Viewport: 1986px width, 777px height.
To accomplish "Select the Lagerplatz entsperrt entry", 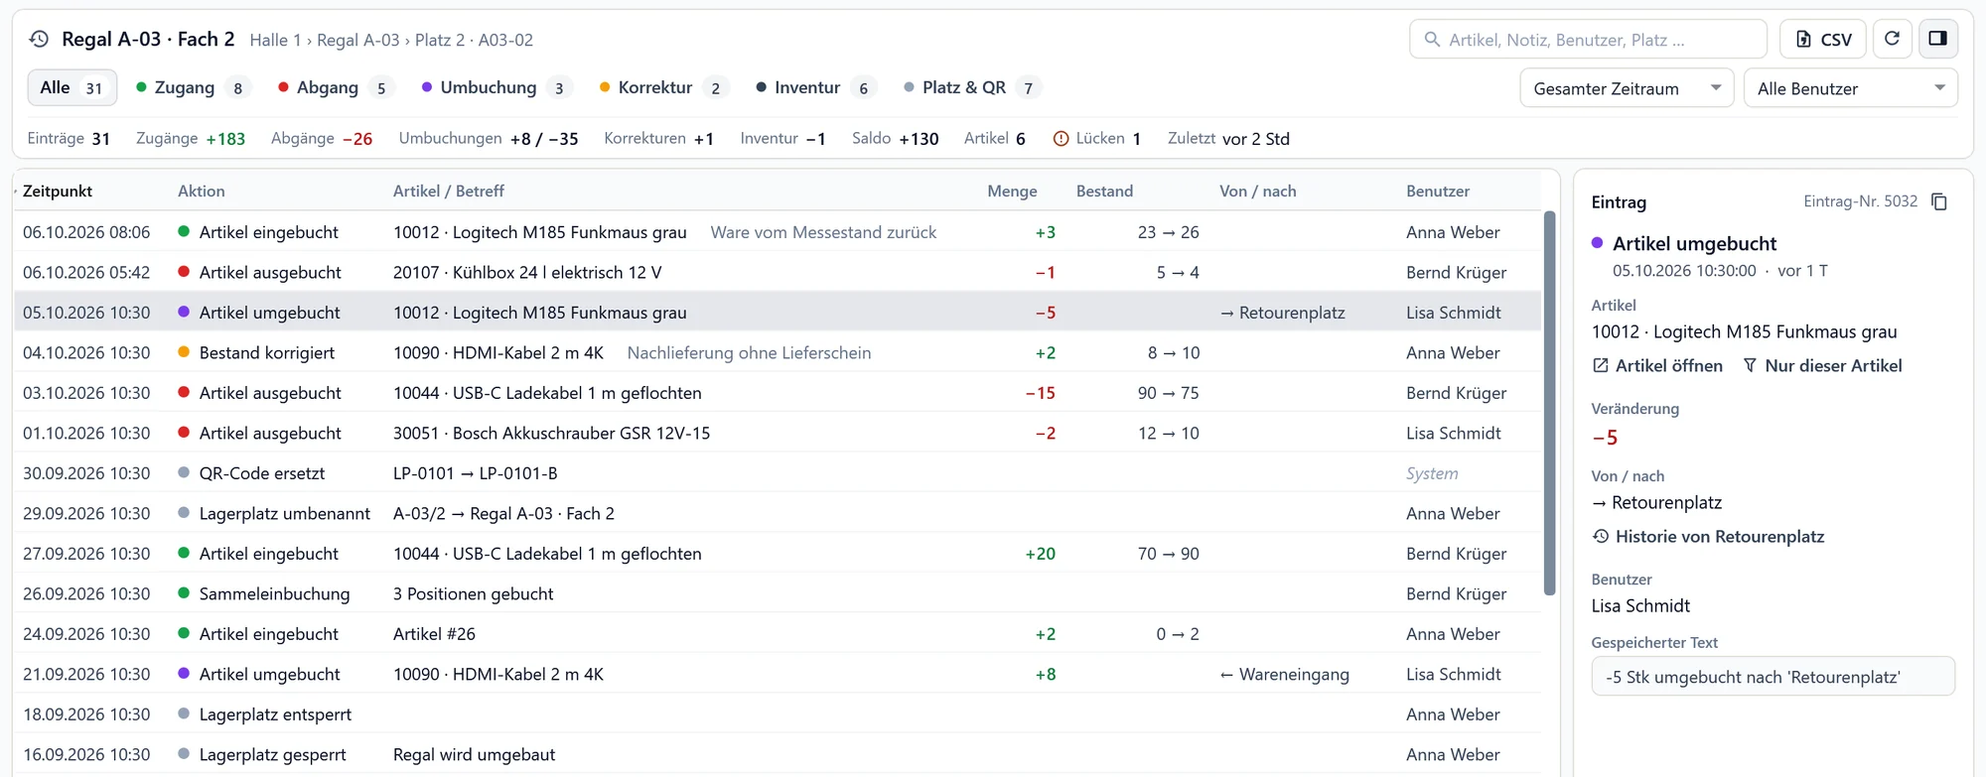I will pyautogui.click(x=778, y=714).
